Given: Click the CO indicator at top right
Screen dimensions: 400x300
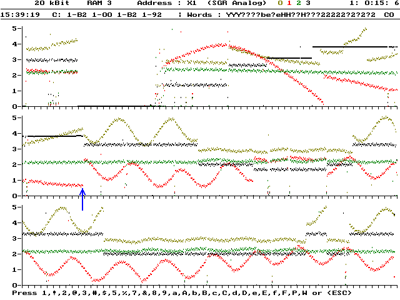Looking at the screenshot, I should coord(389,13).
